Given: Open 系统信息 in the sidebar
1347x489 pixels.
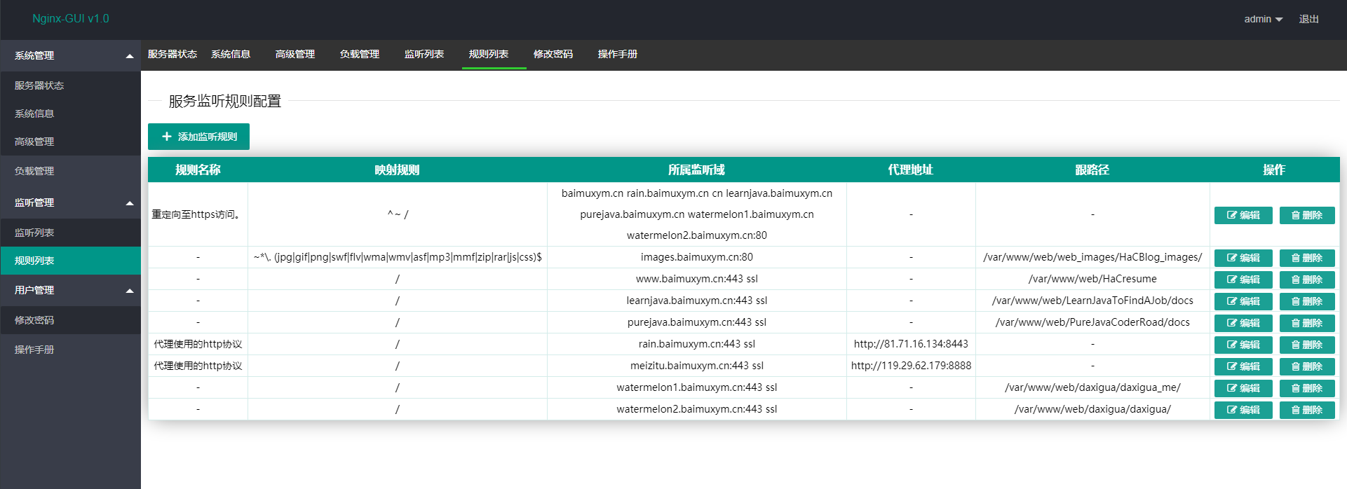Looking at the screenshot, I should coord(70,113).
